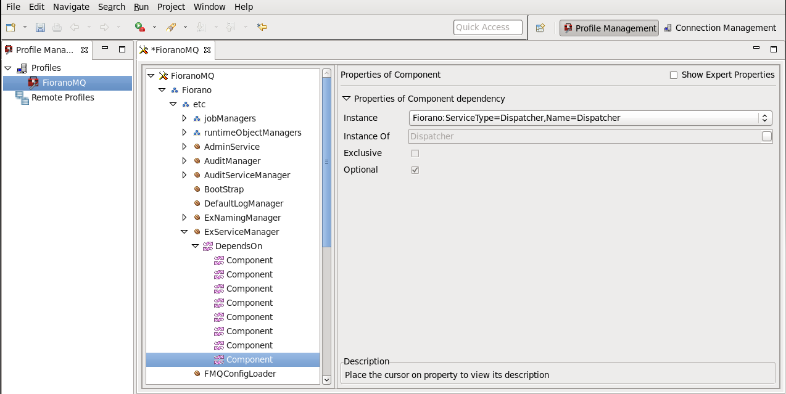Expand the runtimeObjectManagers node

click(x=184, y=133)
